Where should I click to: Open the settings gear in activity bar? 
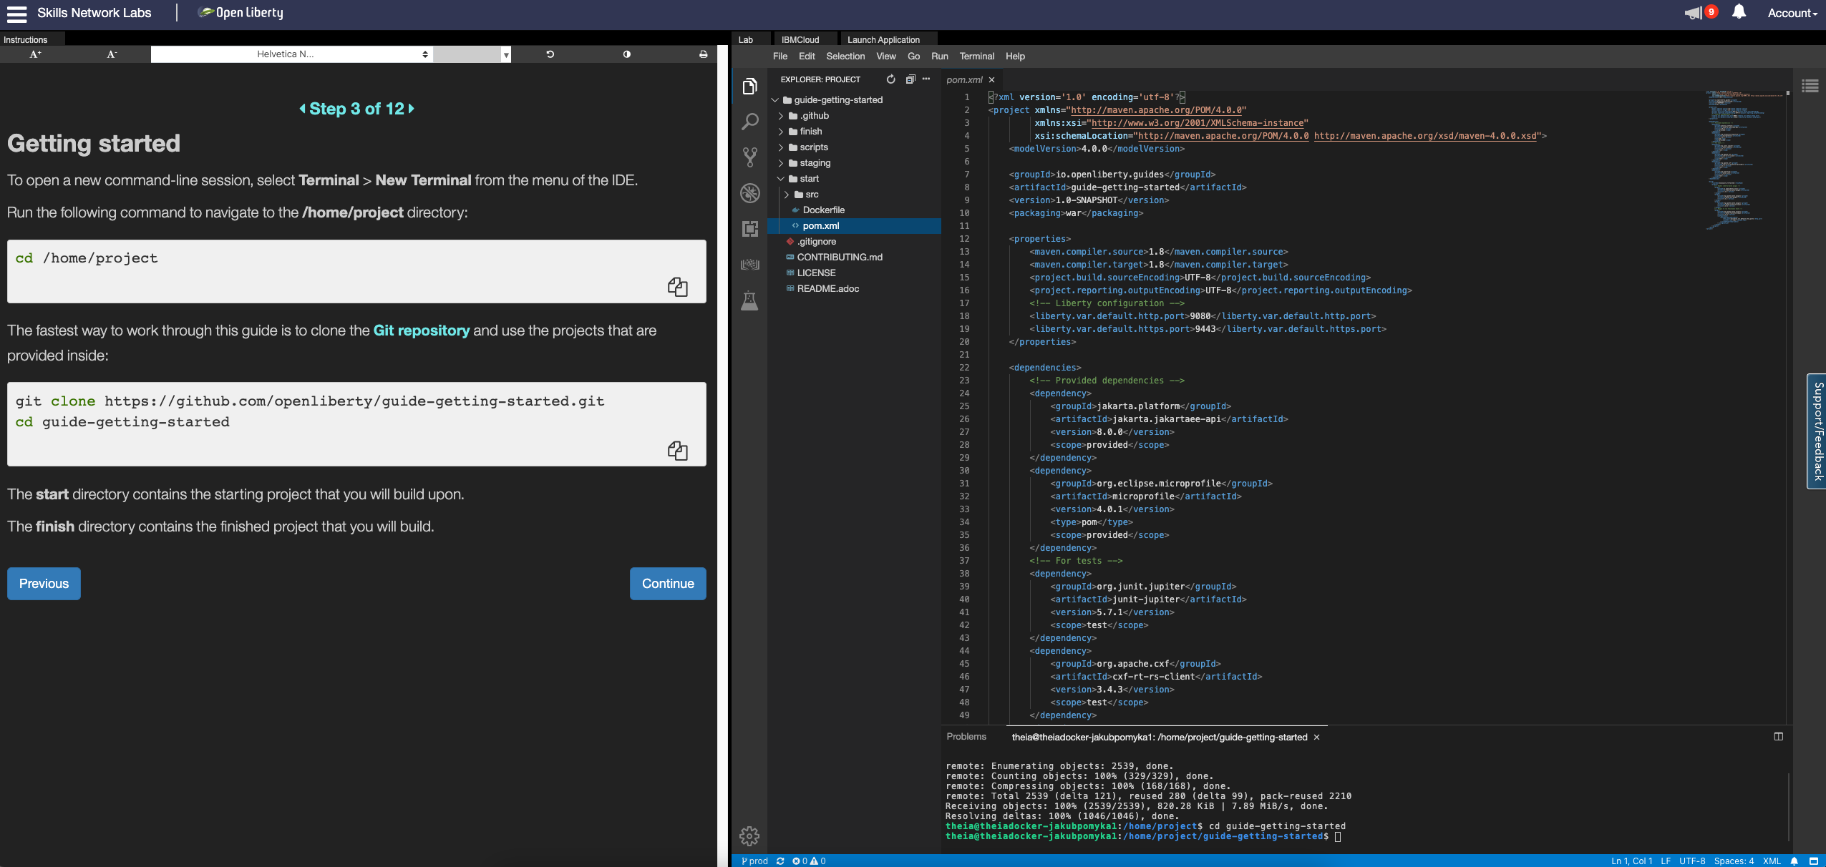coord(749,836)
